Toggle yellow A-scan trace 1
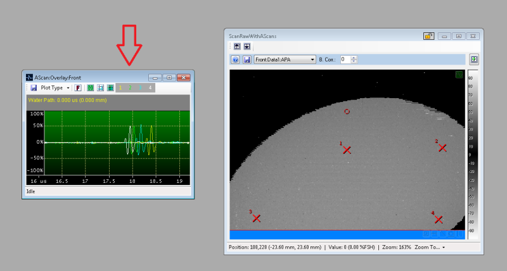 (120, 87)
